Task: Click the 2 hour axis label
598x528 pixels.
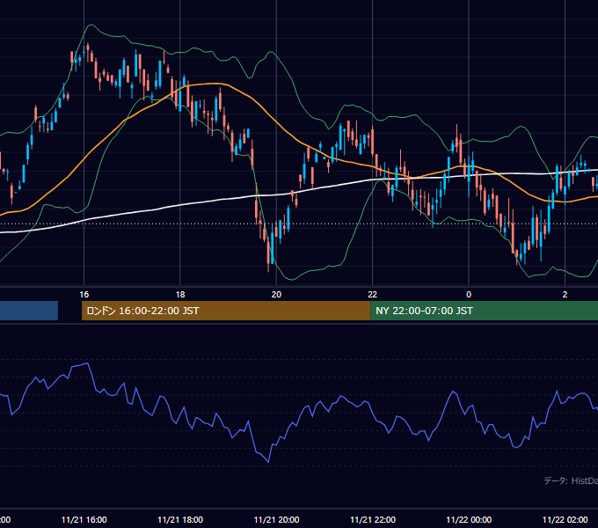Action: coord(565,295)
